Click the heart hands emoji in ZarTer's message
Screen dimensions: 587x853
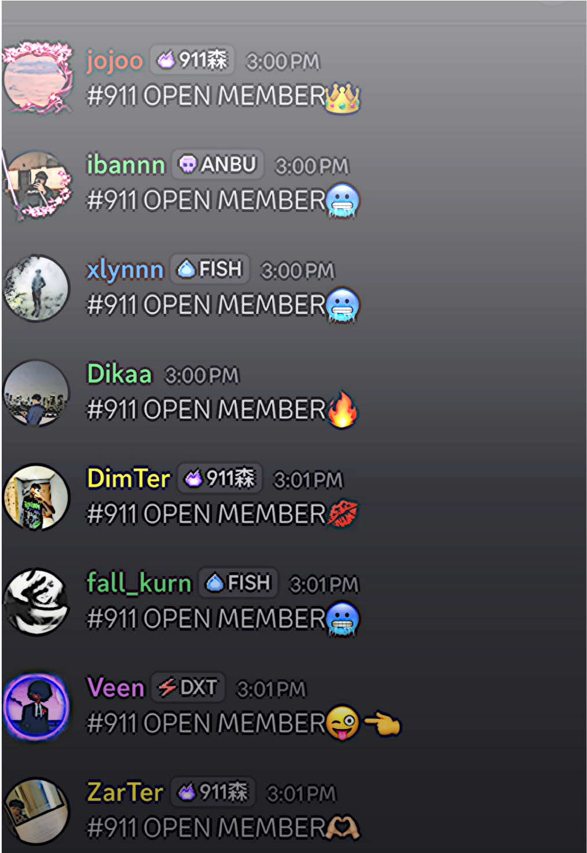point(343,828)
